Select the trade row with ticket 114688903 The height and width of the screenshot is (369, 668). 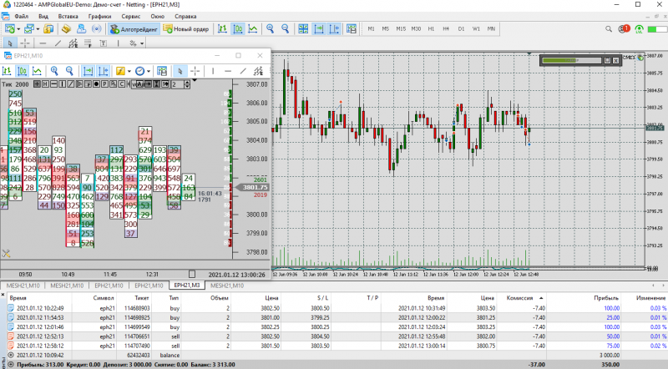(x=337, y=308)
